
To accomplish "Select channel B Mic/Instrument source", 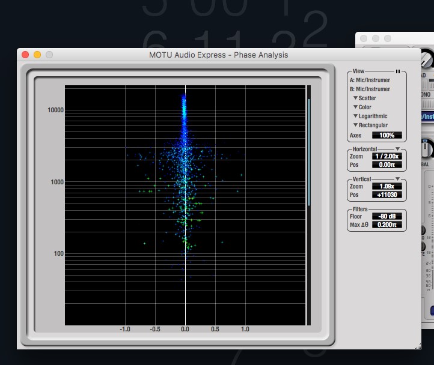I will pos(370,89).
